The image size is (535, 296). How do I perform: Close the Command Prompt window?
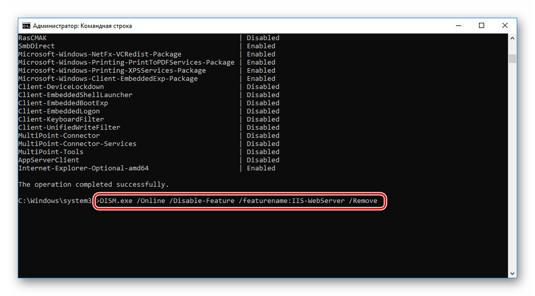504,25
